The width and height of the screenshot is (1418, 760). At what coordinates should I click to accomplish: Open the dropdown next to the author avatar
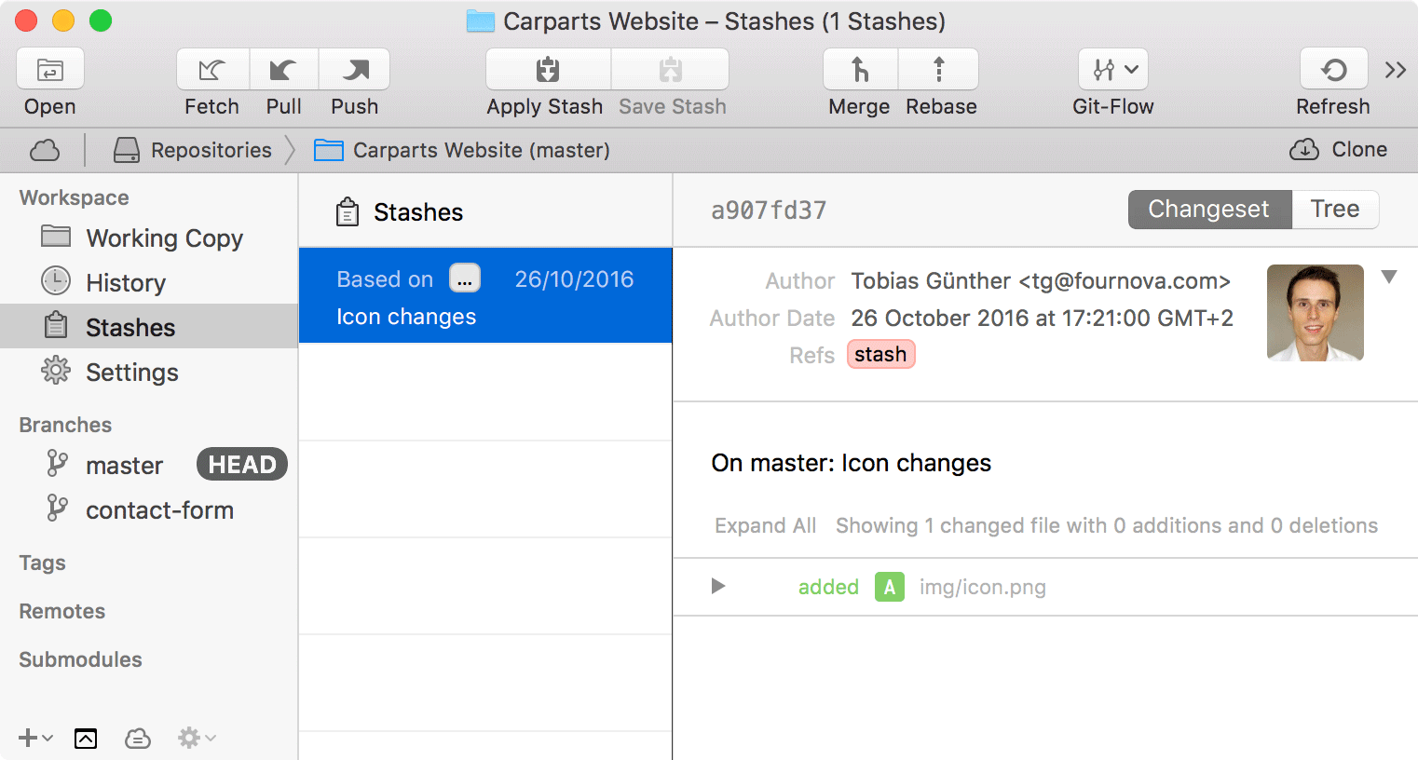(1389, 276)
